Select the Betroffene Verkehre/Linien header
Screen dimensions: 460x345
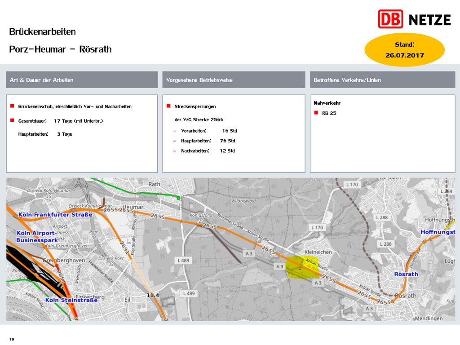[383, 80]
